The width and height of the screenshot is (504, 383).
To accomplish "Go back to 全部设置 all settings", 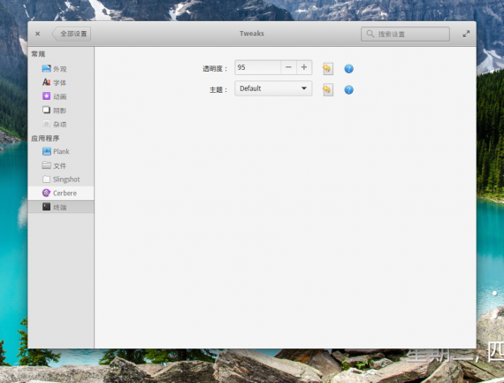I will click(72, 34).
